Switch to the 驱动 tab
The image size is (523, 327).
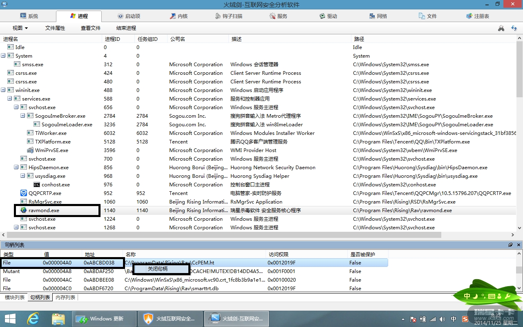pos(329,16)
